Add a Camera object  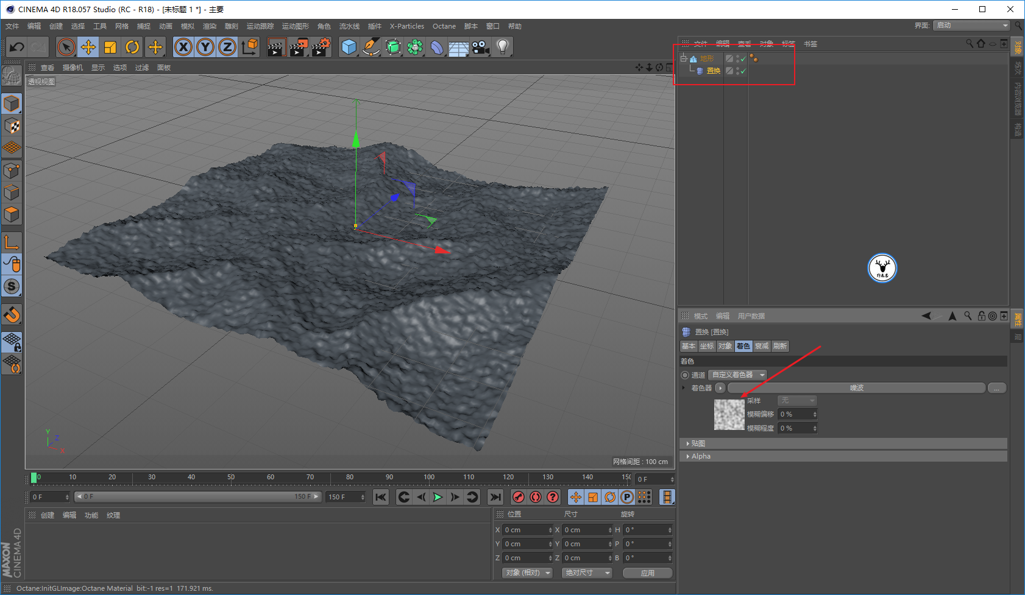pyautogui.click(x=481, y=47)
